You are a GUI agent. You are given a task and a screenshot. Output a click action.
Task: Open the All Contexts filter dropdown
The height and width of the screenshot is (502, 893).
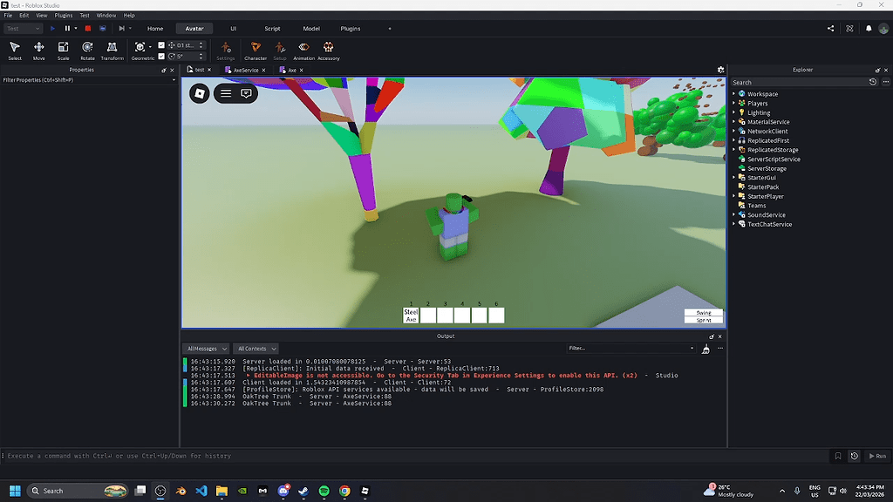click(x=256, y=349)
